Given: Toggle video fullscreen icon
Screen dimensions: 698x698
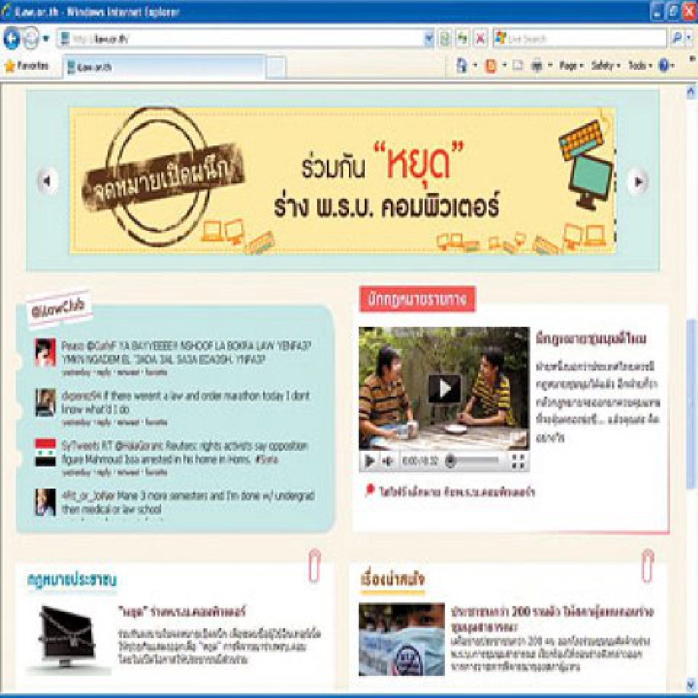Looking at the screenshot, I should pos(518,461).
